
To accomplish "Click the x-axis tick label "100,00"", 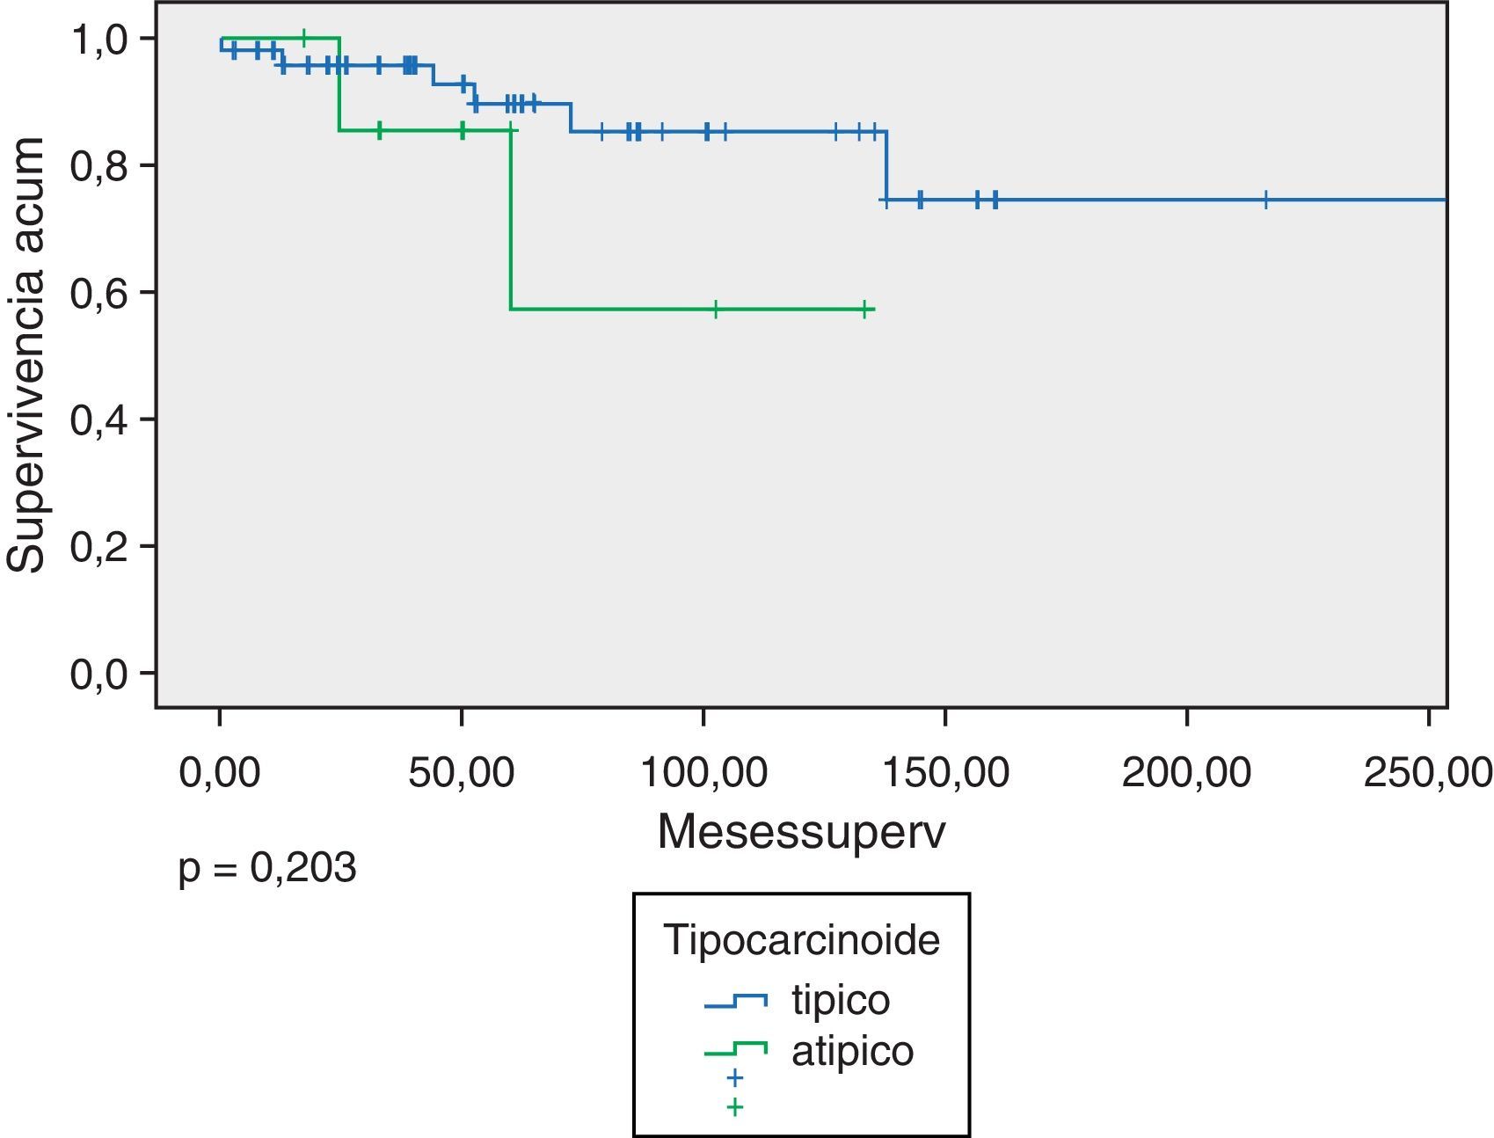I will [x=703, y=773].
